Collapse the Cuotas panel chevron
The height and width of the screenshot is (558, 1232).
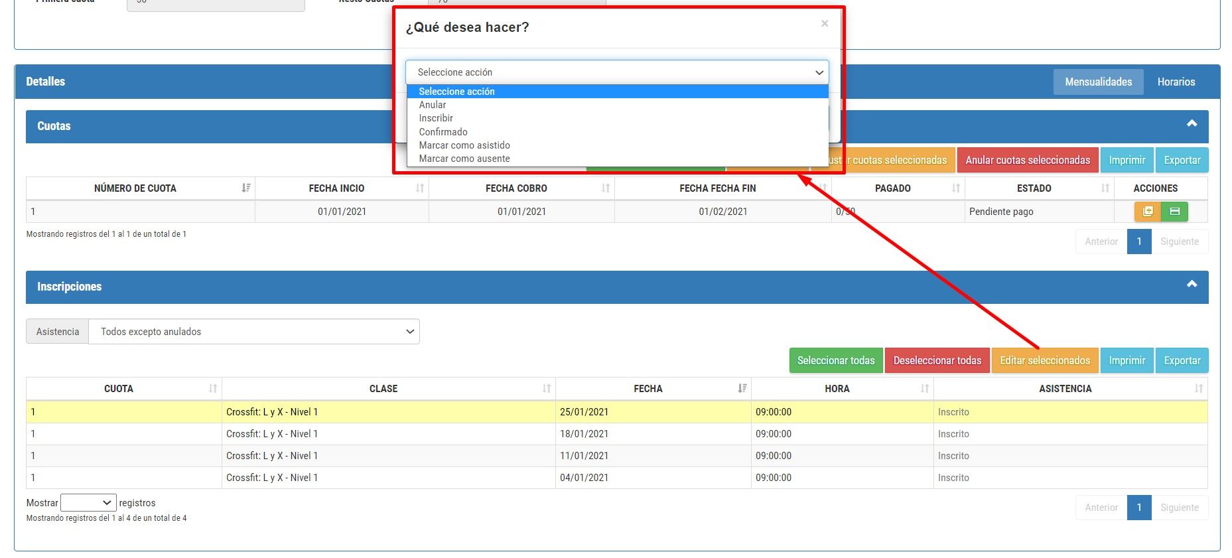point(1192,124)
